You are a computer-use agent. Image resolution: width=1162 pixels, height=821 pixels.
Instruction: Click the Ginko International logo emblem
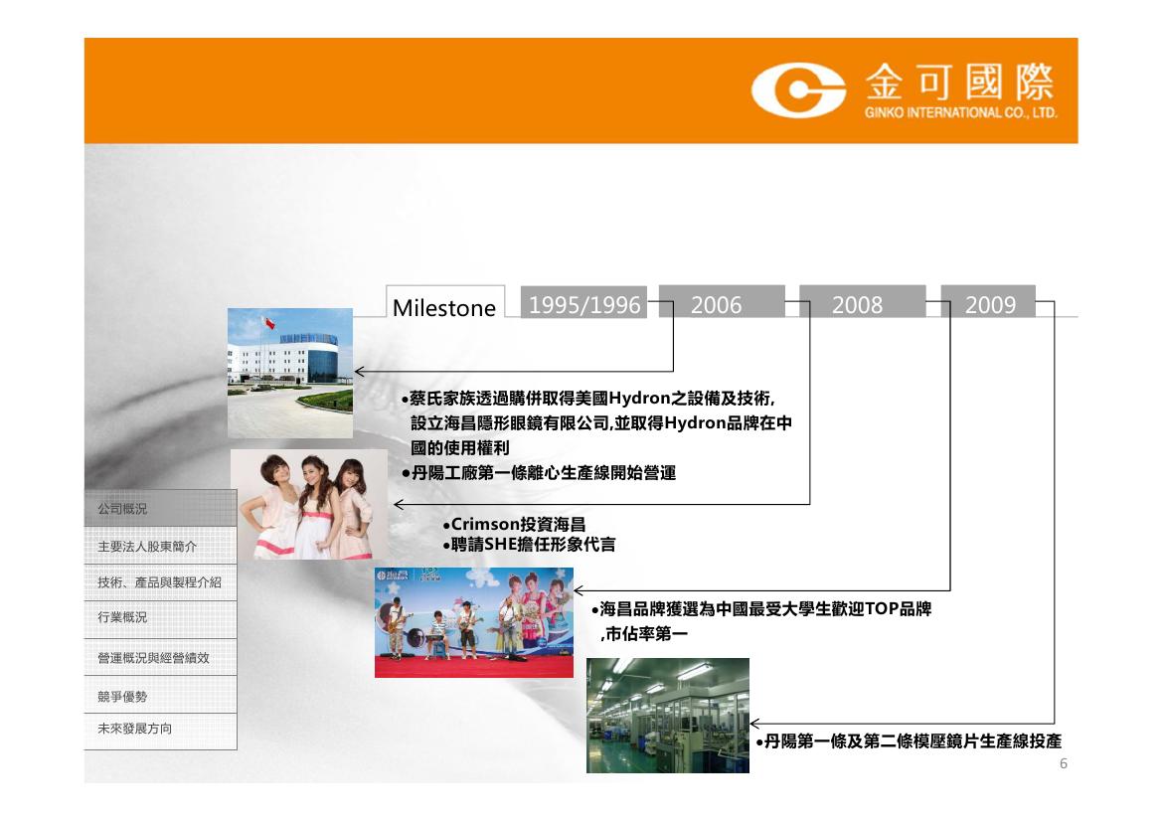798,90
